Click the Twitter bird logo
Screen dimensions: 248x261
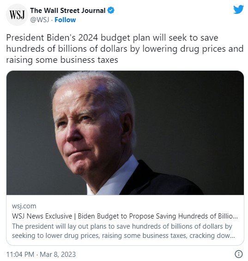point(238,10)
